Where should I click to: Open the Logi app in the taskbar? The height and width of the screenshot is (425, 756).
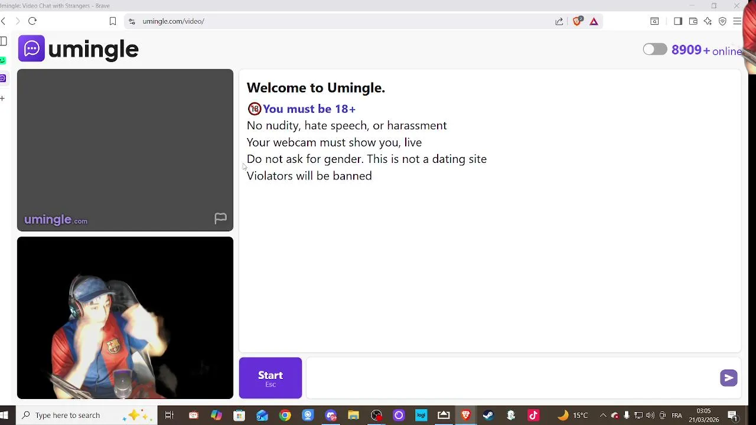point(421,415)
